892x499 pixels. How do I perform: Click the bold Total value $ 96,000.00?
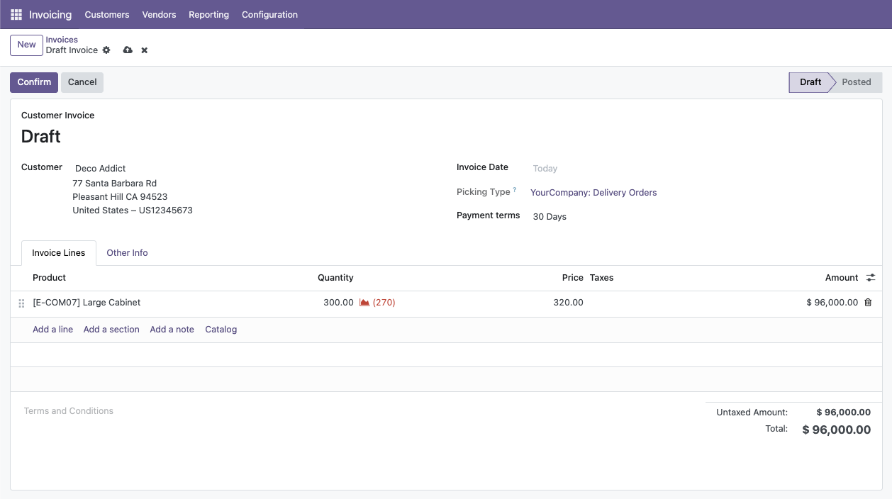click(837, 430)
